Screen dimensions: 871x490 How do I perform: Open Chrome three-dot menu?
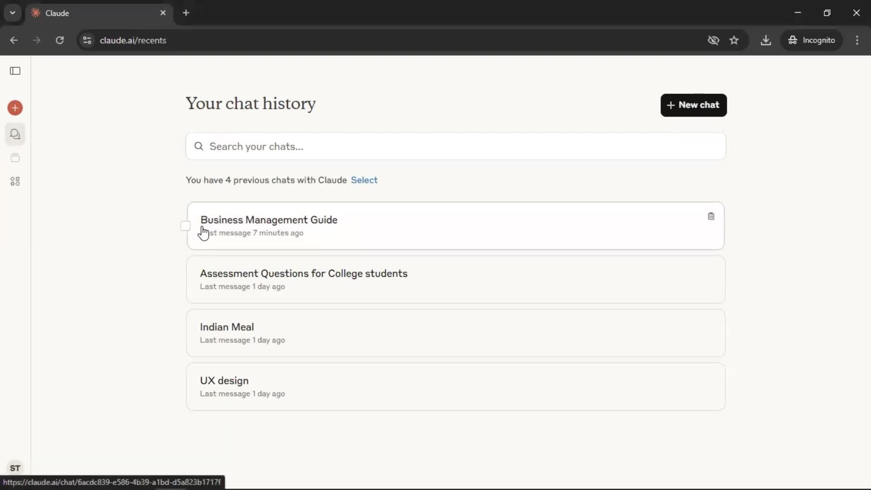click(857, 40)
